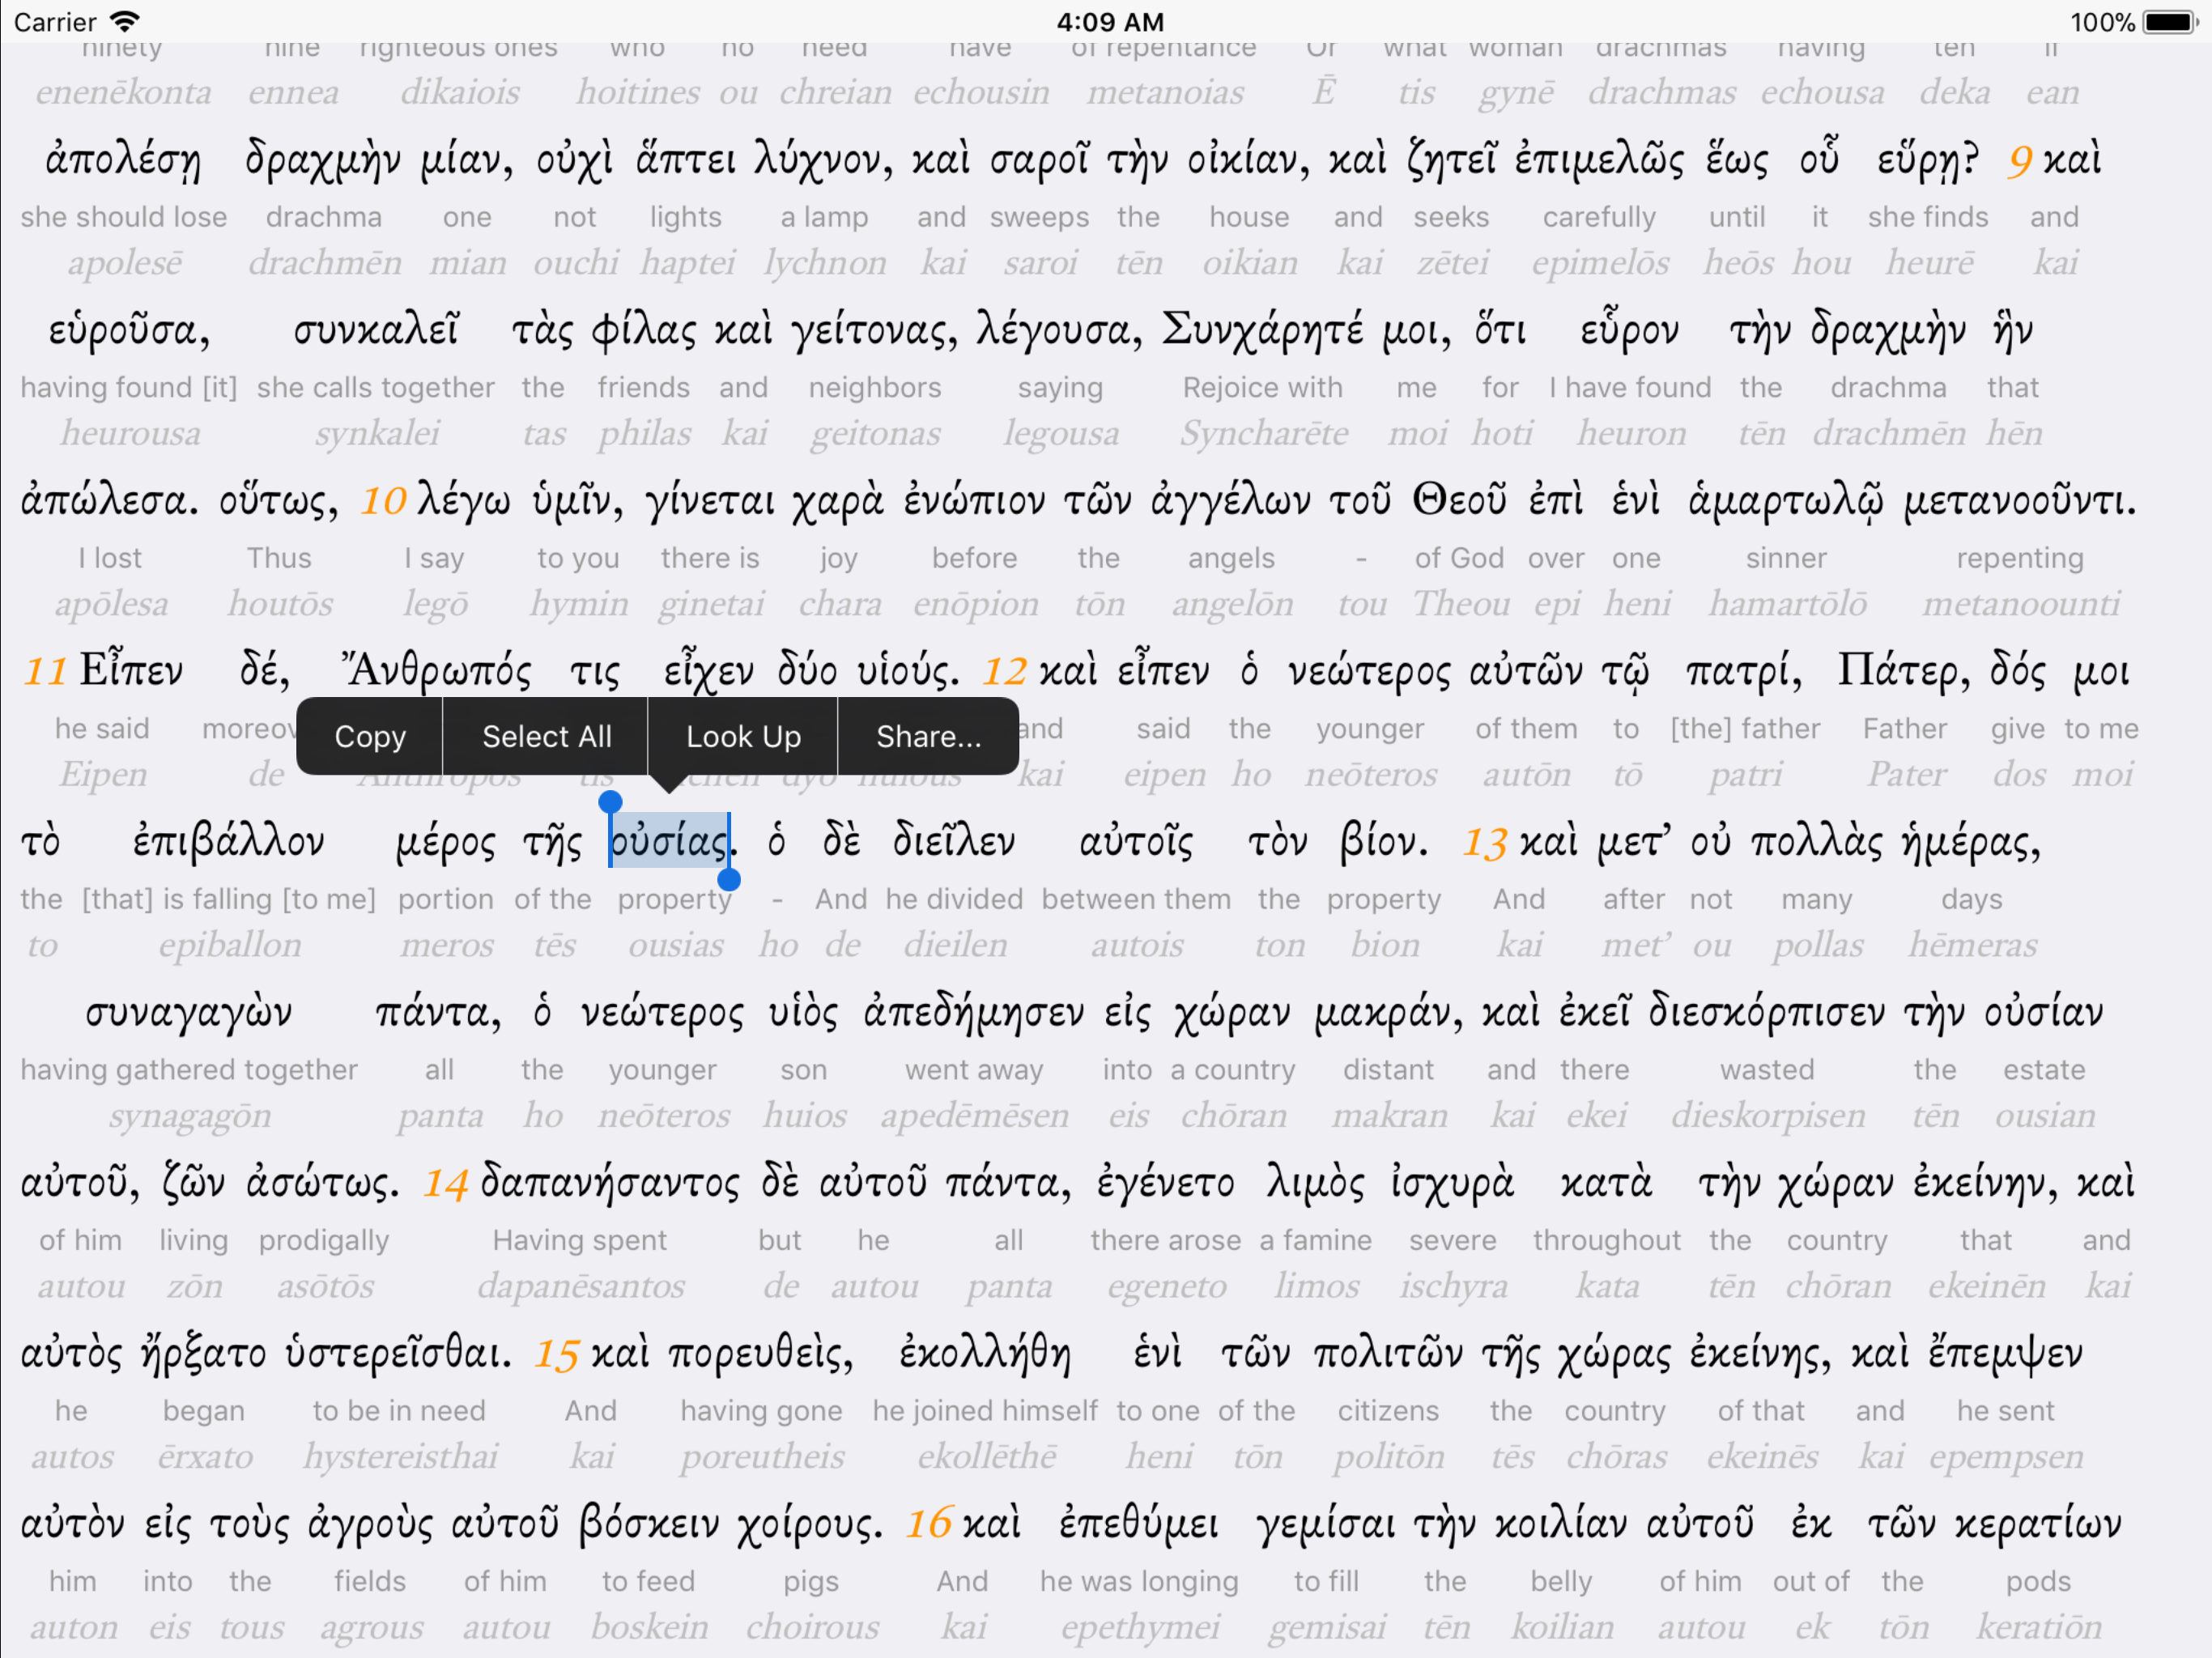
Task: Tap the Greek word Συνχάρητέ
Action: click(1262, 330)
